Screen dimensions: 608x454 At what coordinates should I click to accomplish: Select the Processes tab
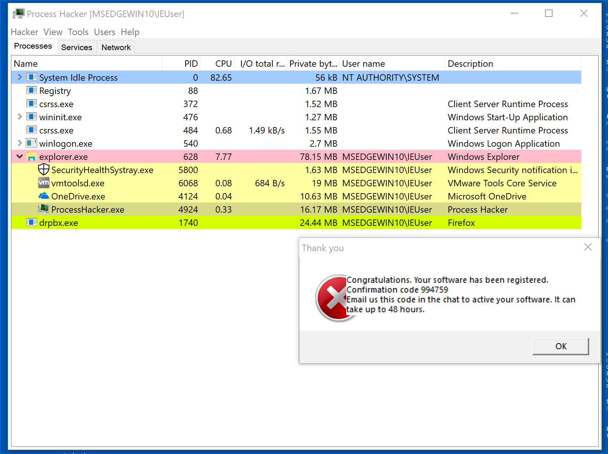click(33, 46)
